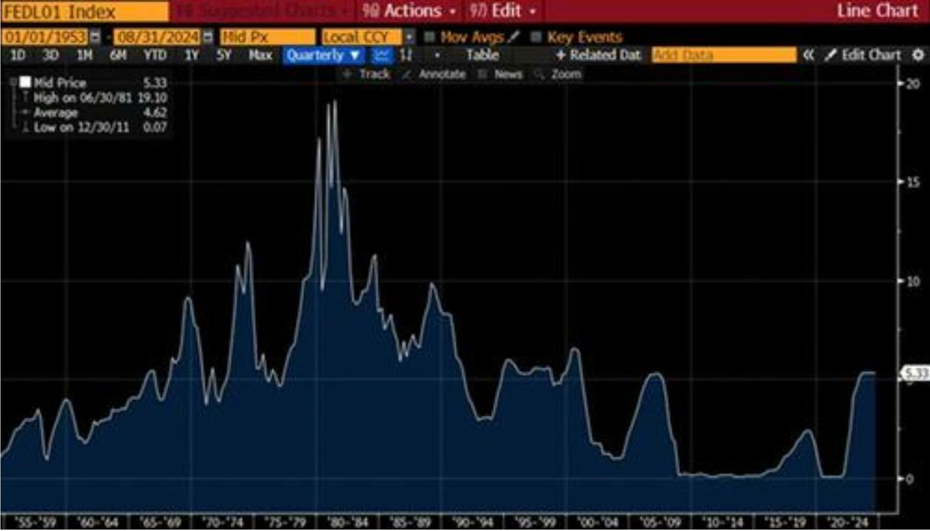Click the Mid Px field
This screenshot has height=531, width=930.
[268, 37]
